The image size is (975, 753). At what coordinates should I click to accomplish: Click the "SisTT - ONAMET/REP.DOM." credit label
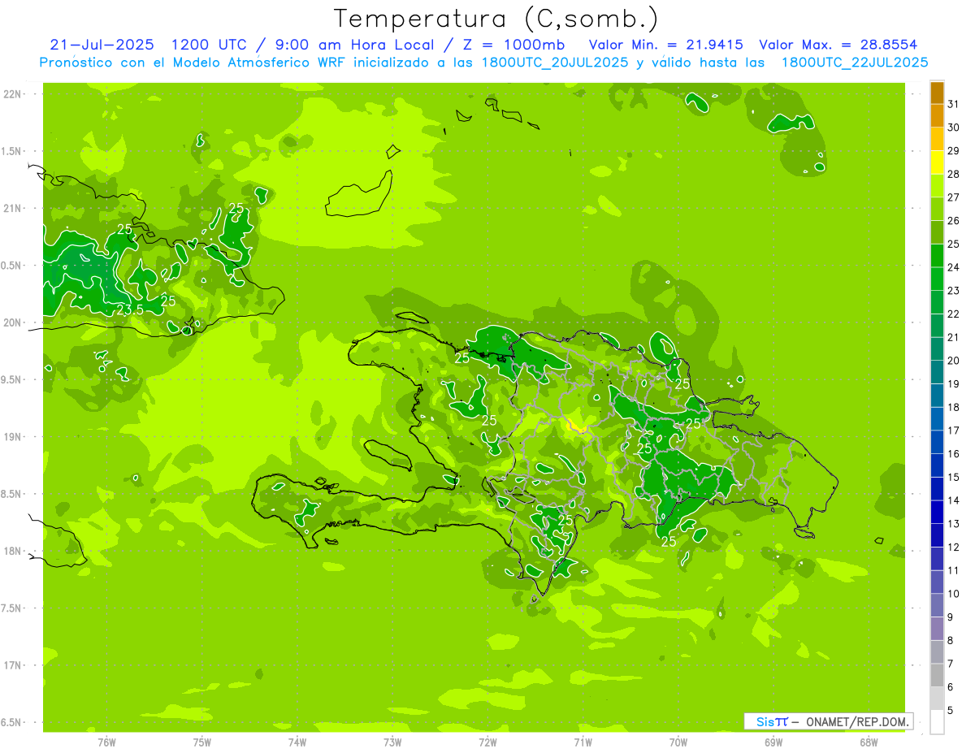[x=829, y=721]
